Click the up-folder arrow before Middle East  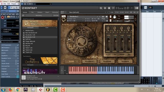point(24,31)
